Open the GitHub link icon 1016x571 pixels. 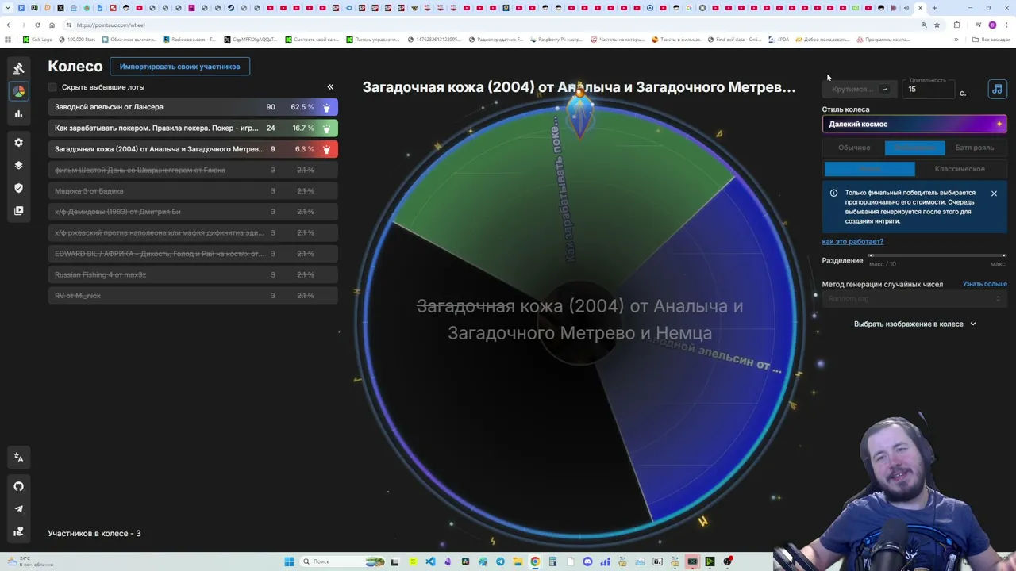[x=19, y=486]
